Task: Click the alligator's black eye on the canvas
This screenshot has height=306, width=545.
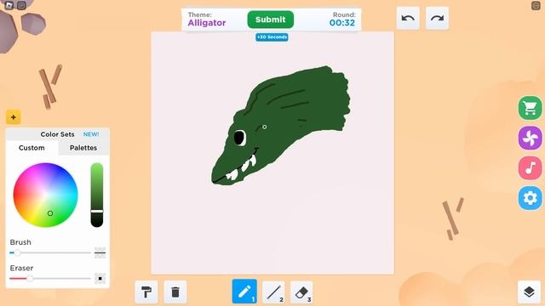Action: [239, 138]
